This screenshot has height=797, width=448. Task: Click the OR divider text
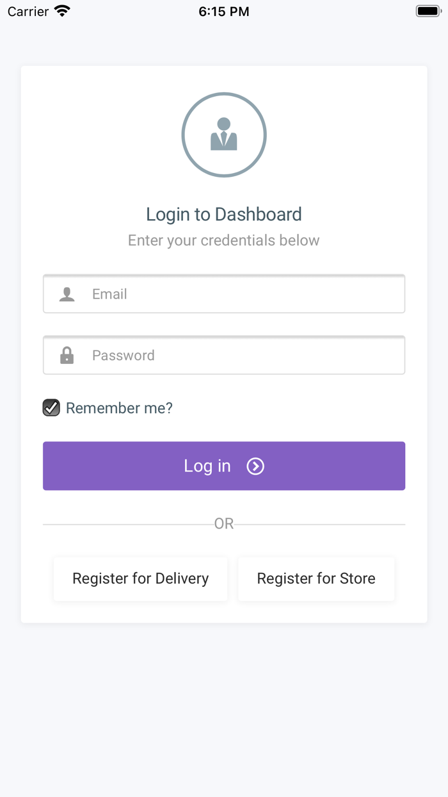point(224,524)
